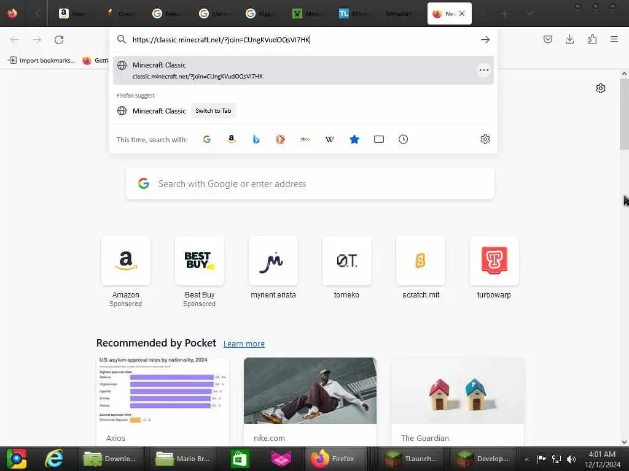The width and height of the screenshot is (629, 471).
Task: Click the page vertical scrollbar thumb
Action: pos(624,114)
